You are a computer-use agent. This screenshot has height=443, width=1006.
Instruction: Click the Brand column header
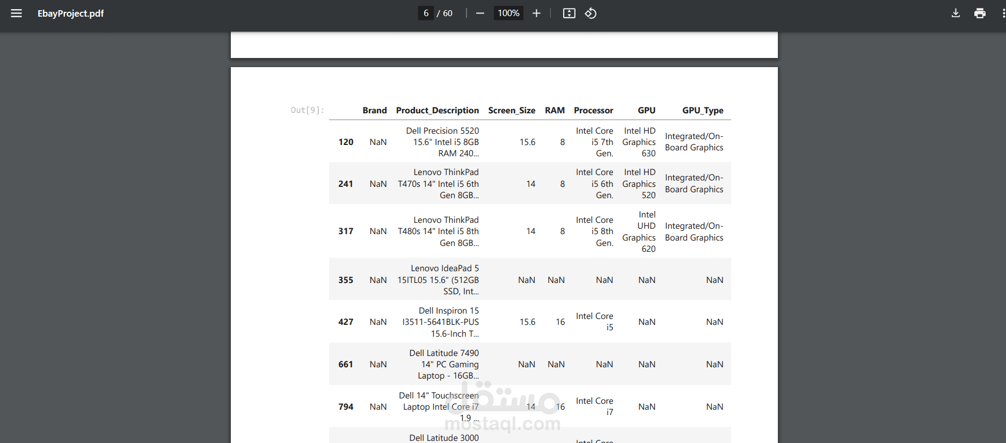[374, 110]
